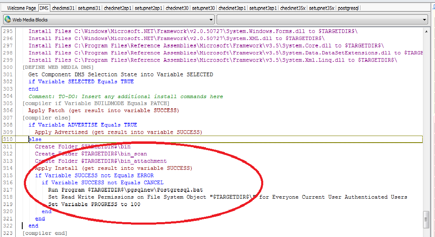Open the checkmsi31 tab
Image resolution: width=435 pixels, height=237 pixels.
pos(63,8)
